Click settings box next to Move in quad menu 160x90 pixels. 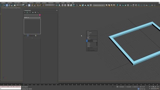coord(97,43)
